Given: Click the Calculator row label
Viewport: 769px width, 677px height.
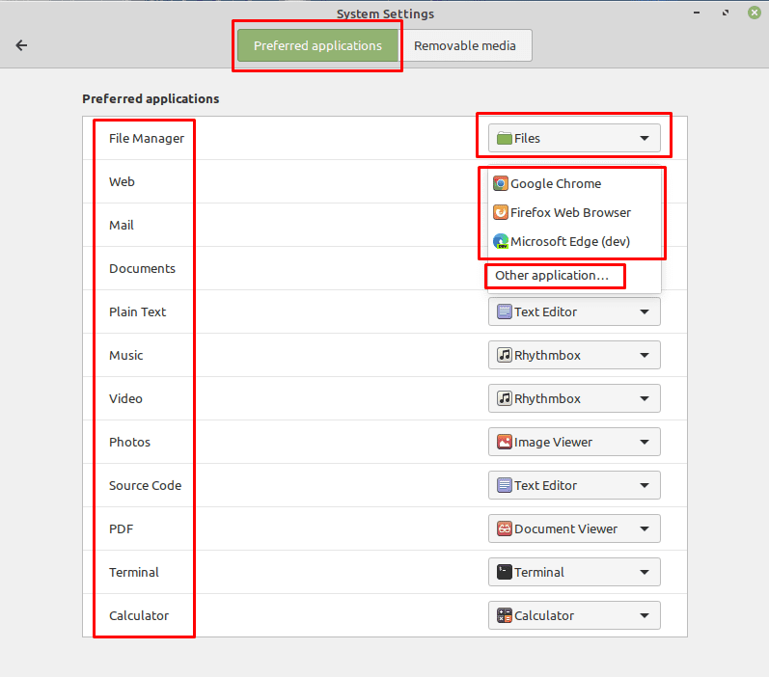Looking at the screenshot, I should point(139,615).
